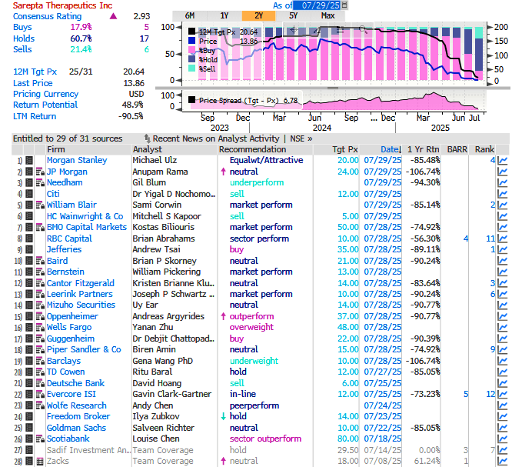Toggle the %Sell series in chart legend

click(192, 69)
